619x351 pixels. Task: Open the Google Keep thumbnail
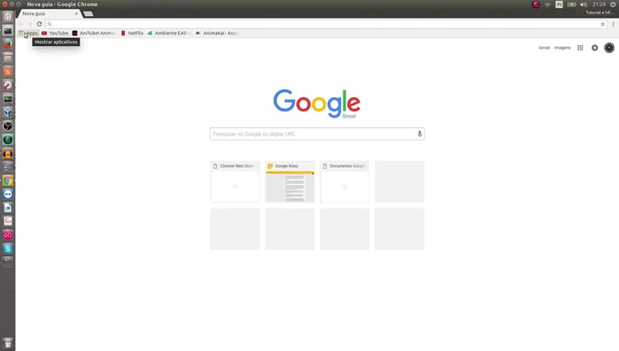pos(290,181)
